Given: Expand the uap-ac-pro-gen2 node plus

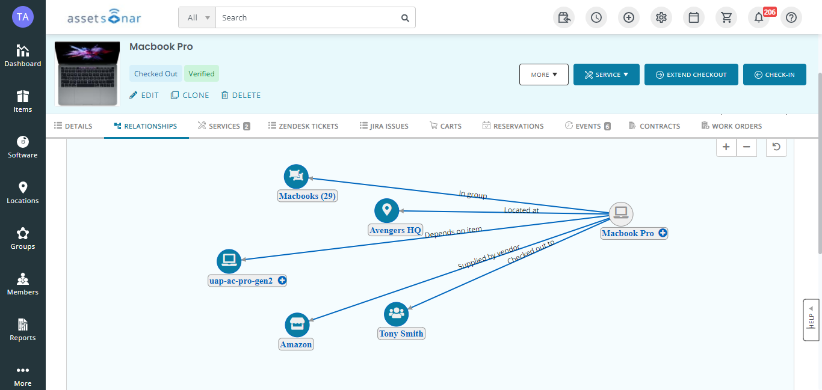Looking at the screenshot, I should (x=282, y=281).
